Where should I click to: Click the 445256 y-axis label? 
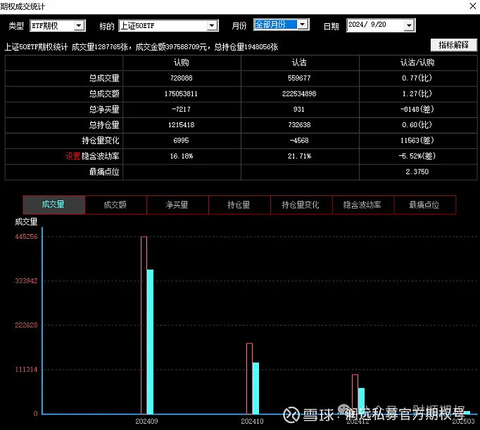[x=26, y=237]
